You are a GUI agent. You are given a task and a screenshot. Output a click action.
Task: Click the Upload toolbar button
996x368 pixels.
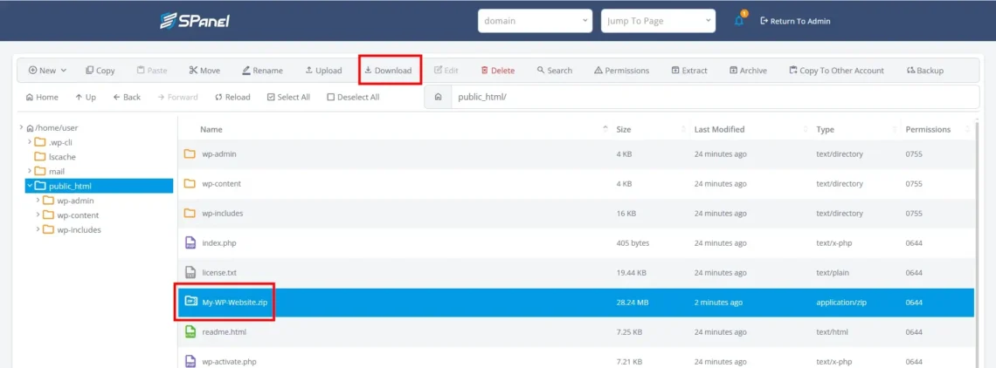pyautogui.click(x=323, y=71)
